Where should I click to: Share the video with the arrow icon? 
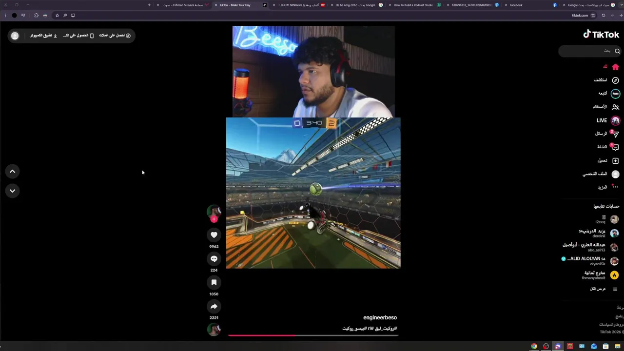[214, 307]
